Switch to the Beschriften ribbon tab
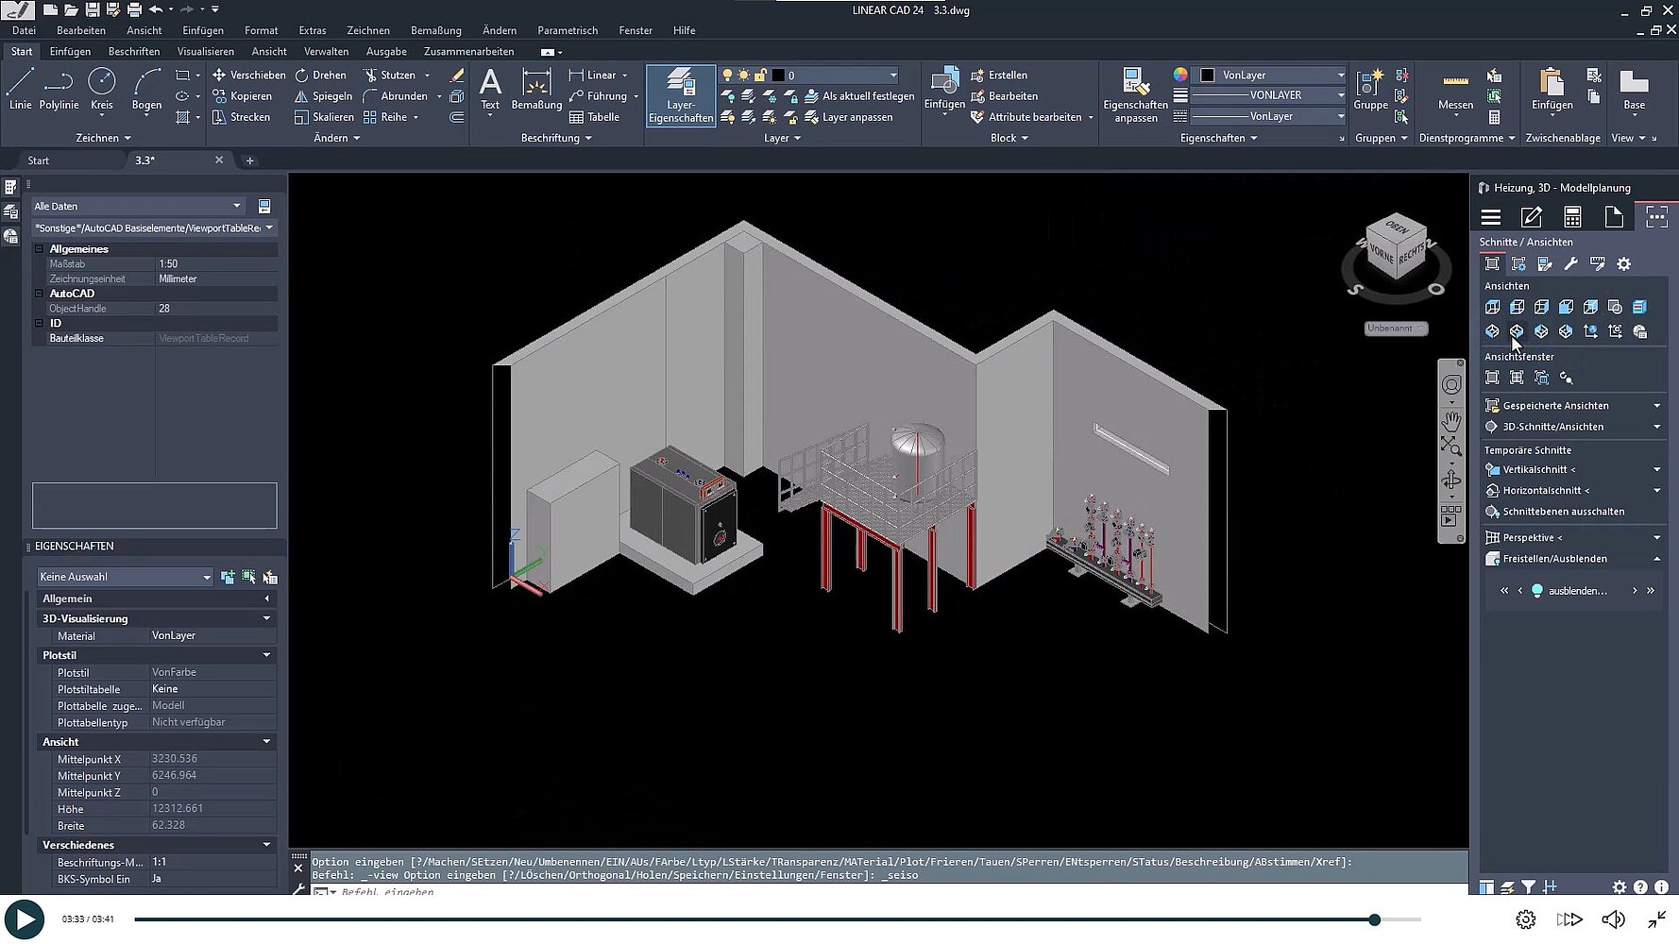The height and width of the screenshot is (944, 1679). point(133,52)
